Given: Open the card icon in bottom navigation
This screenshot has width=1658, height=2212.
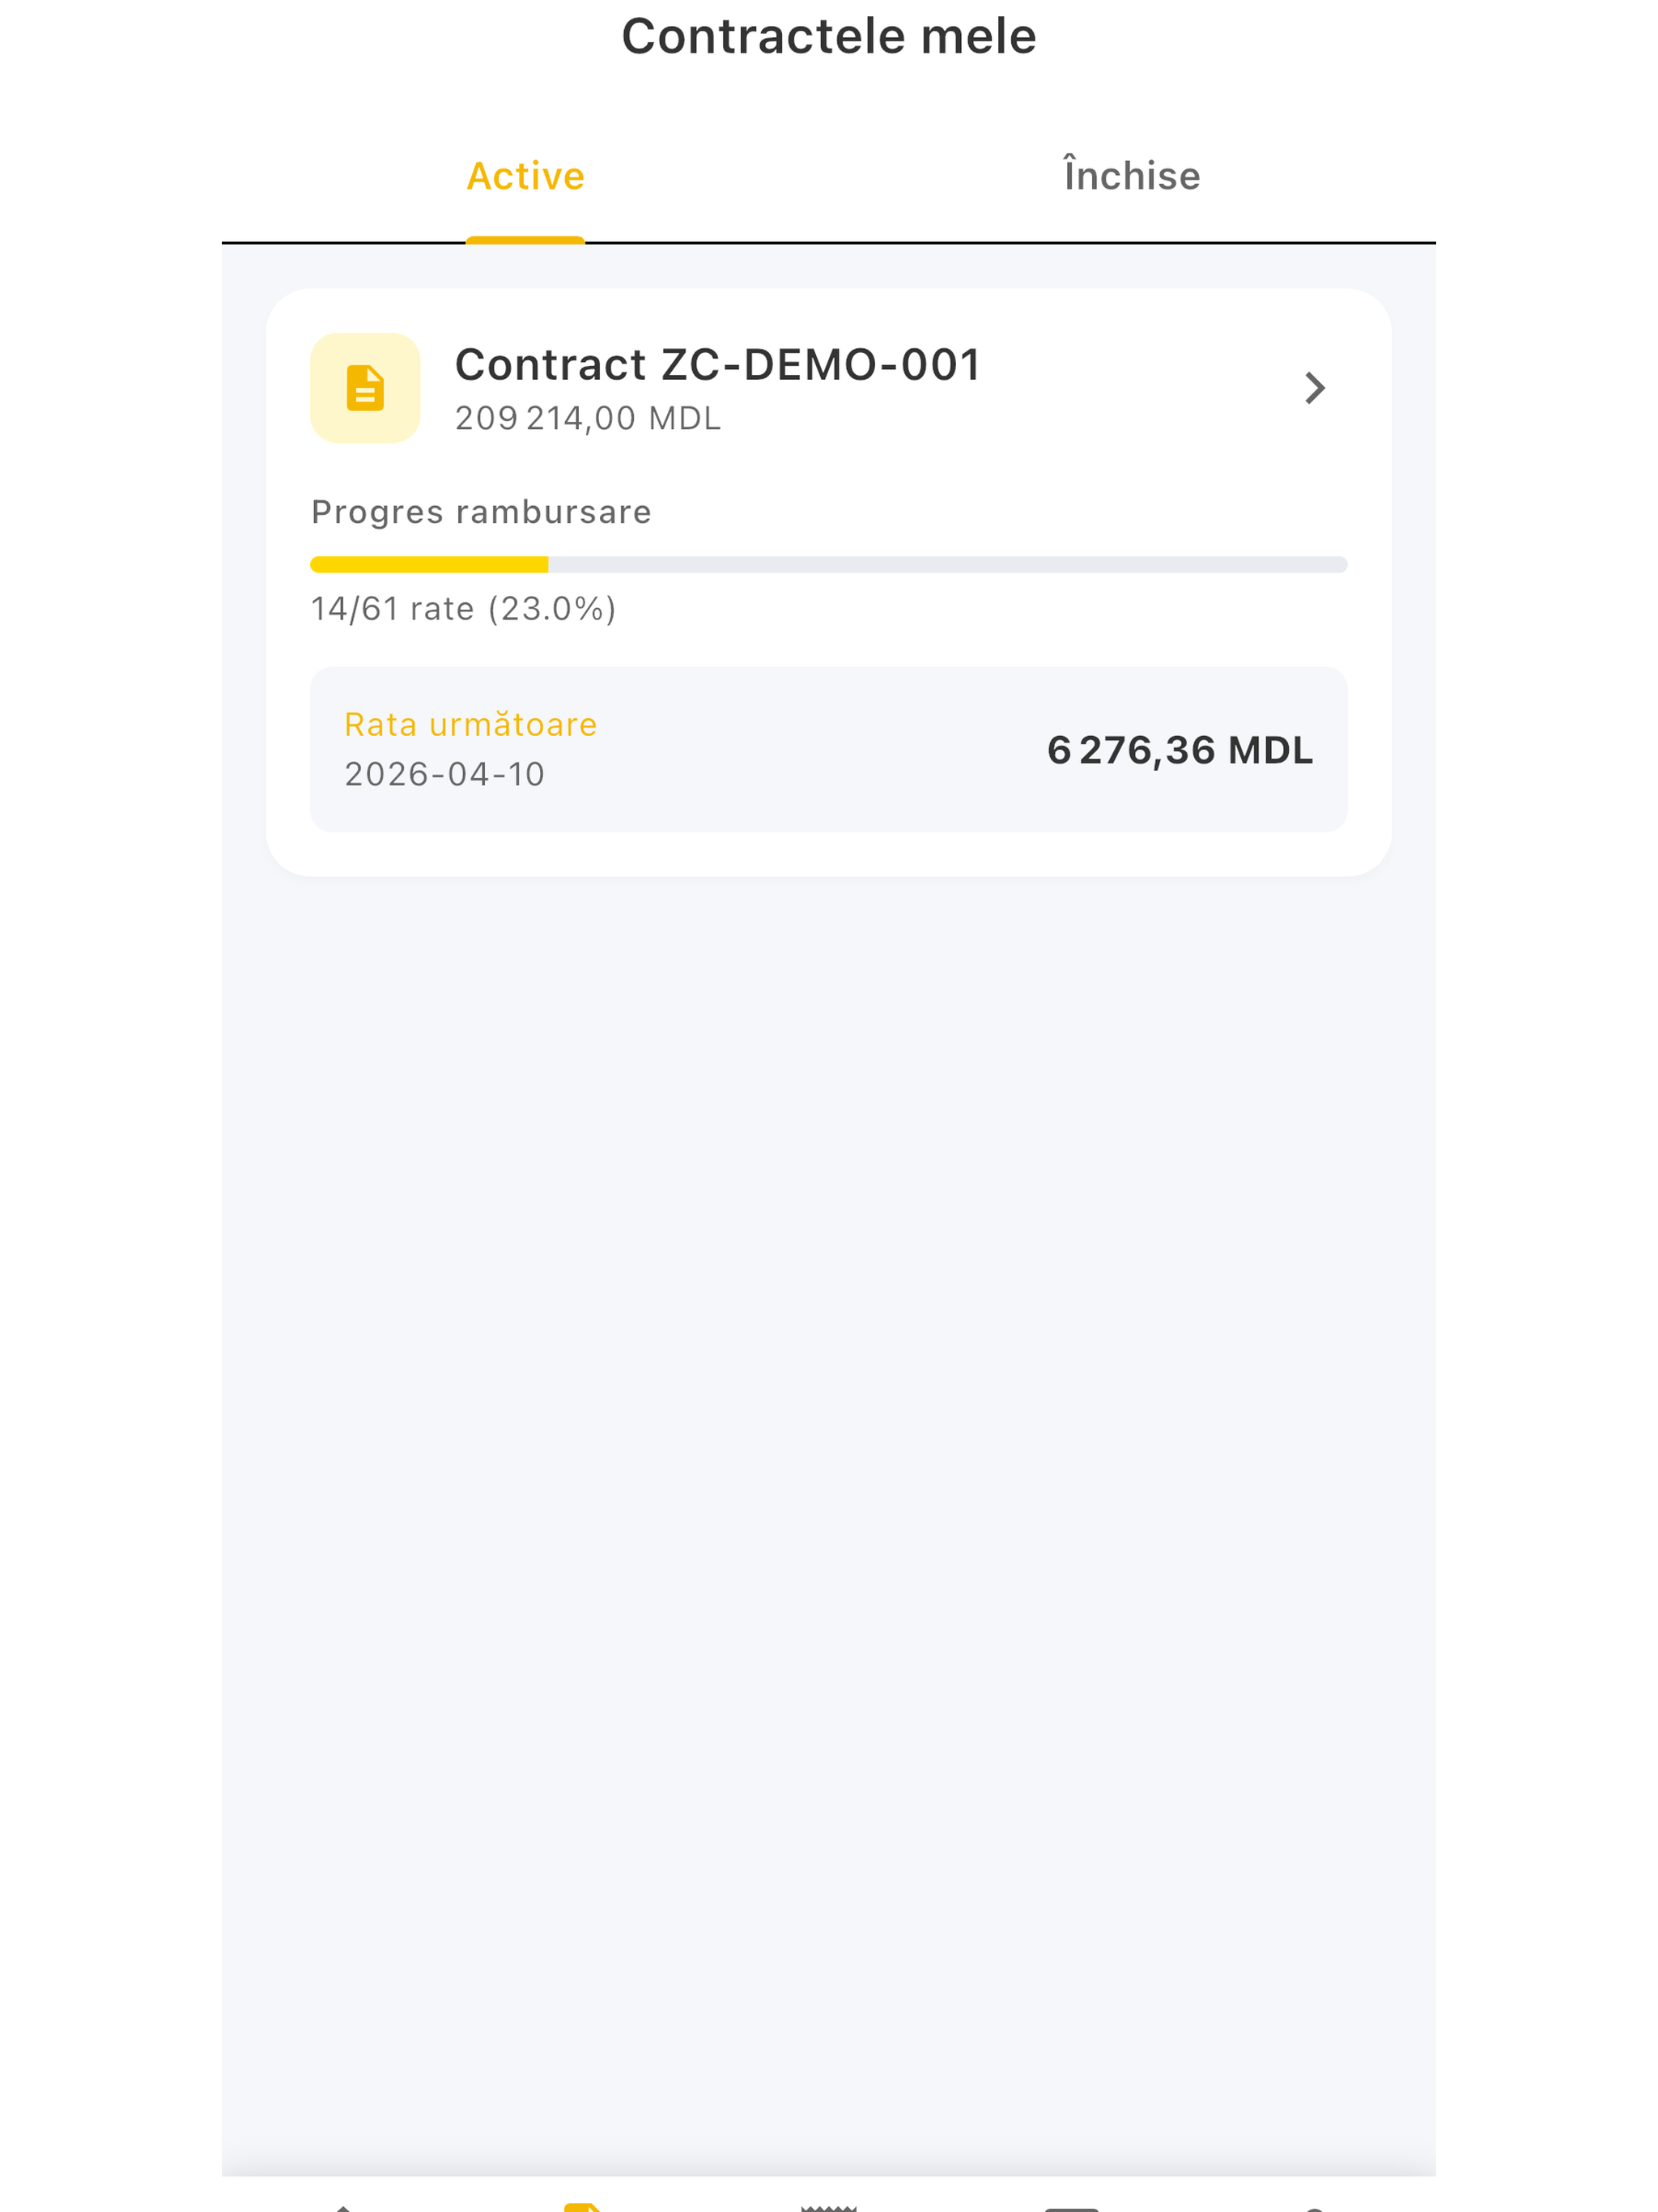Looking at the screenshot, I should 1072,2207.
